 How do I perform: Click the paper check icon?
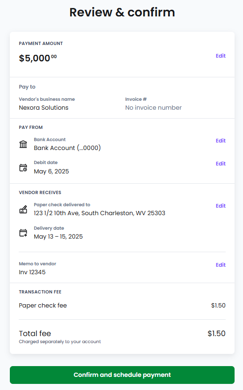[23, 210]
